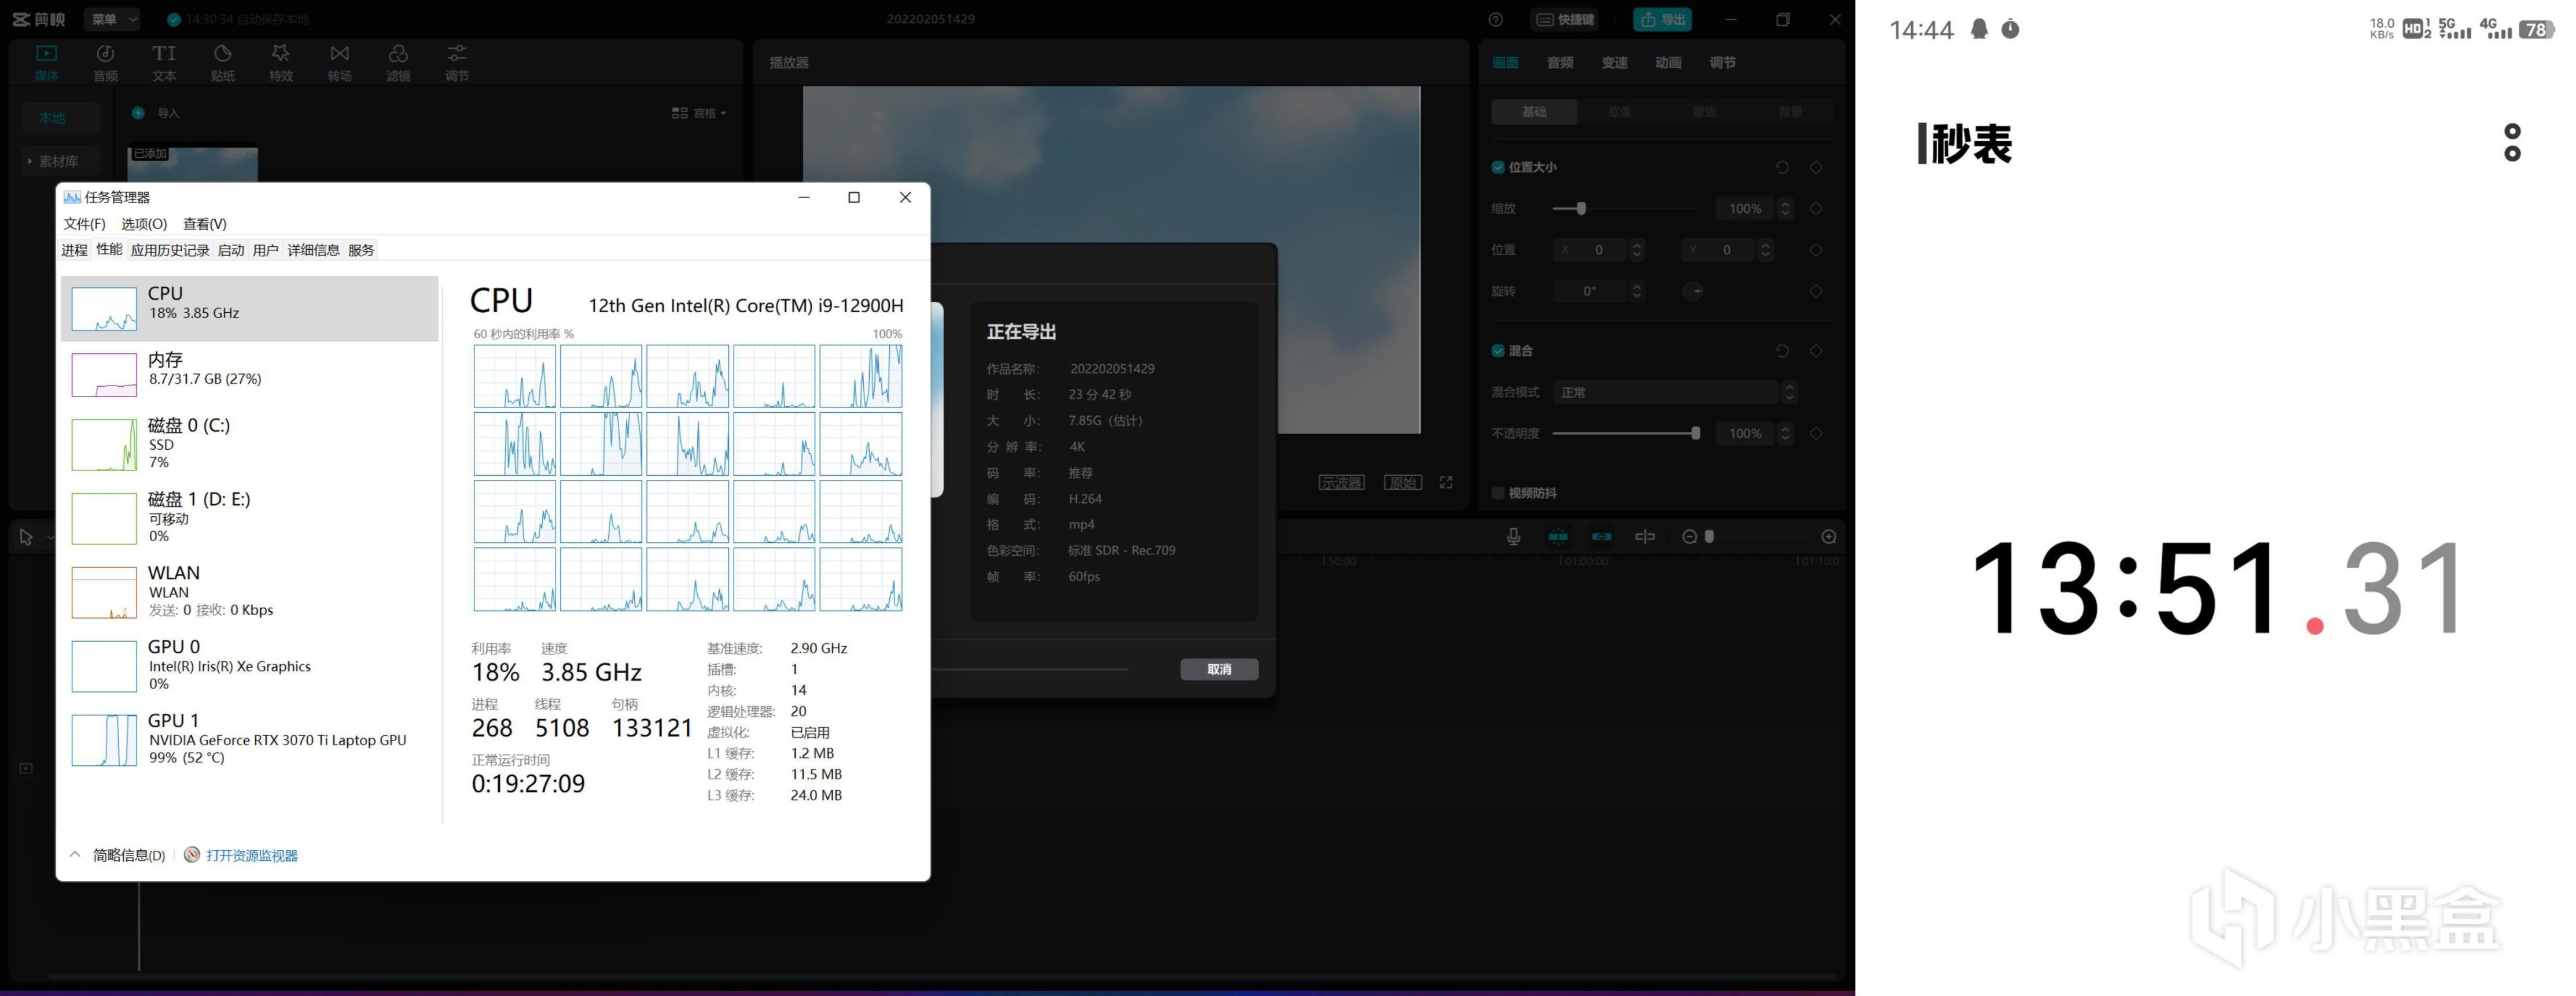The image size is (2576, 996).
Task: Click the 打开资源监视器 link
Action: click(x=251, y=855)
